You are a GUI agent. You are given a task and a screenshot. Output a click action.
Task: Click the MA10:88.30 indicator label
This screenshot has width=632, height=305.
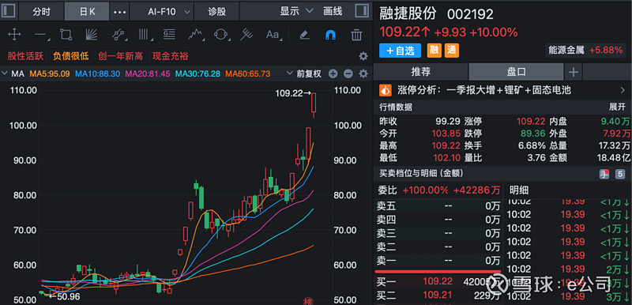(97, 73)
